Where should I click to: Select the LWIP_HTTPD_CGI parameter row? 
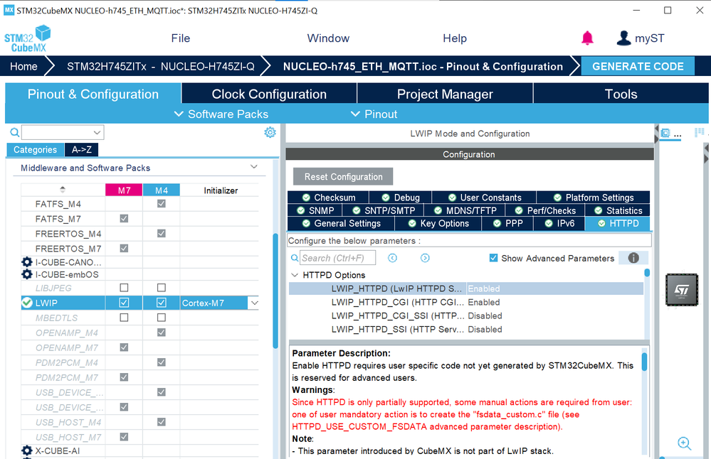[x=466, y=302]
